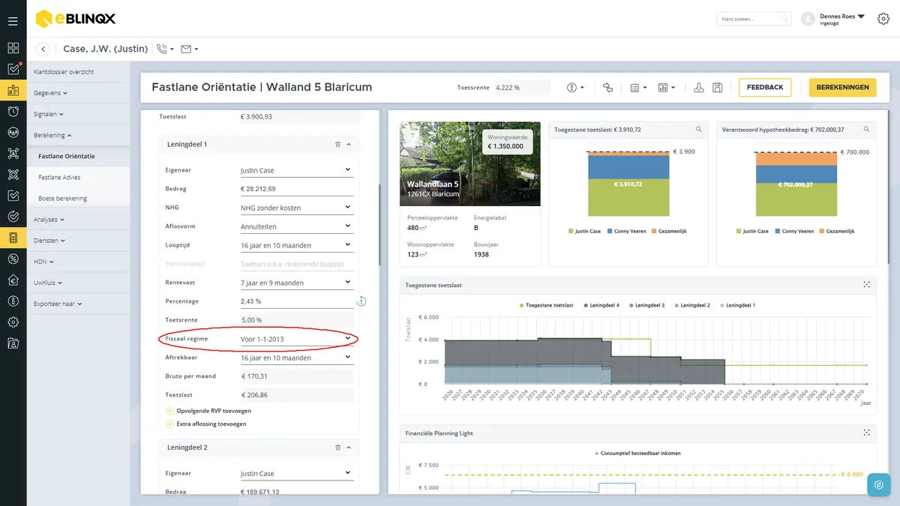Click 'Extra aflossing toevoegen'
Image resolution: width=900 pixels, height=506 pixels.
[x=206, y=424]
